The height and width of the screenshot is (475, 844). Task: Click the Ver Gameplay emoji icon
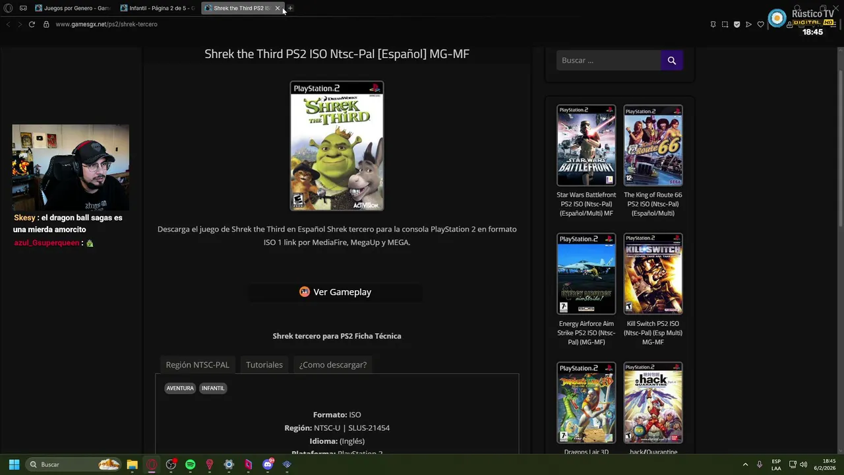[305, 292]
